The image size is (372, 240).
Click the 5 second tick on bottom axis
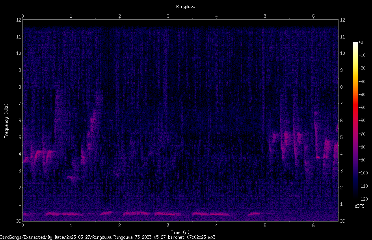[x=265, y=225]
